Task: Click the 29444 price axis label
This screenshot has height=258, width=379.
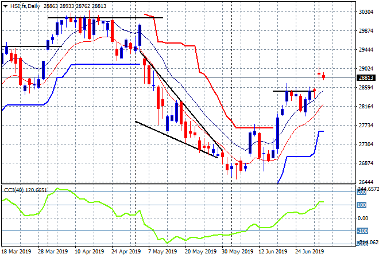Action: [x=366, y=50]
